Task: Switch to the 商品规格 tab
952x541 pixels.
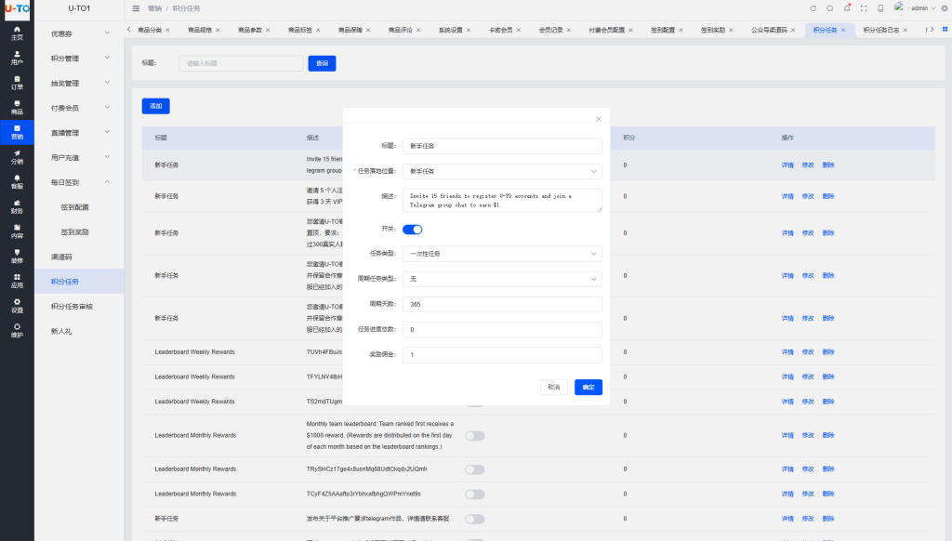Action: click(x=200, y=30)
